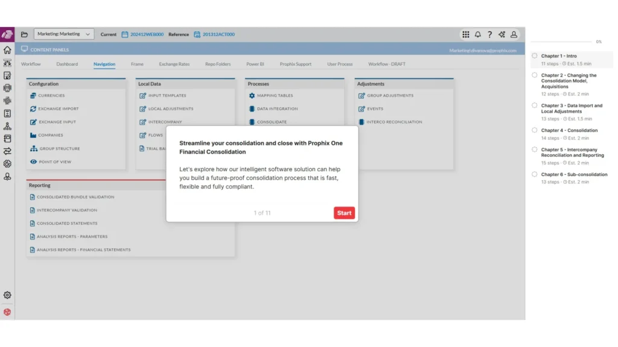Image resolution: width=618 pixels, height=347 pixels.
Task: Switch to the Workflow tab
Action: (x=31, y=64)
